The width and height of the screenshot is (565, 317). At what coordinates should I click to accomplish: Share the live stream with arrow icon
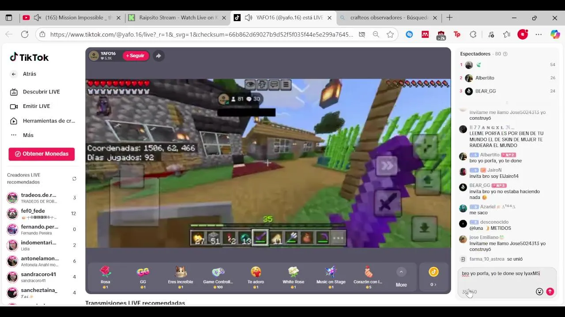[x=158, y=55]
